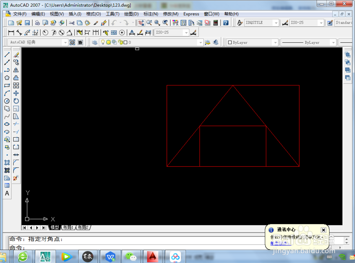Toggle layer 0 viewport freeze icon
355x263 pixels.
pyautogui.click(x=114, y=42)
